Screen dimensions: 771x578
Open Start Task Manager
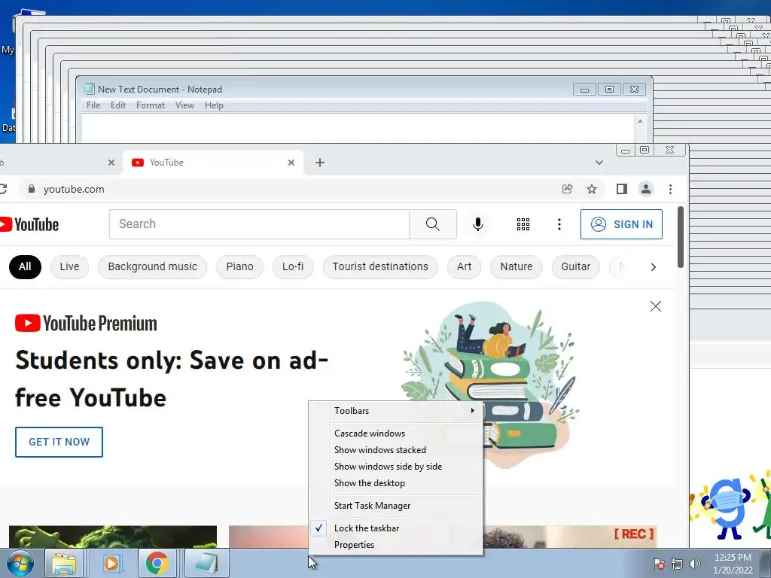pyautogui.click(x=396, y=505)
